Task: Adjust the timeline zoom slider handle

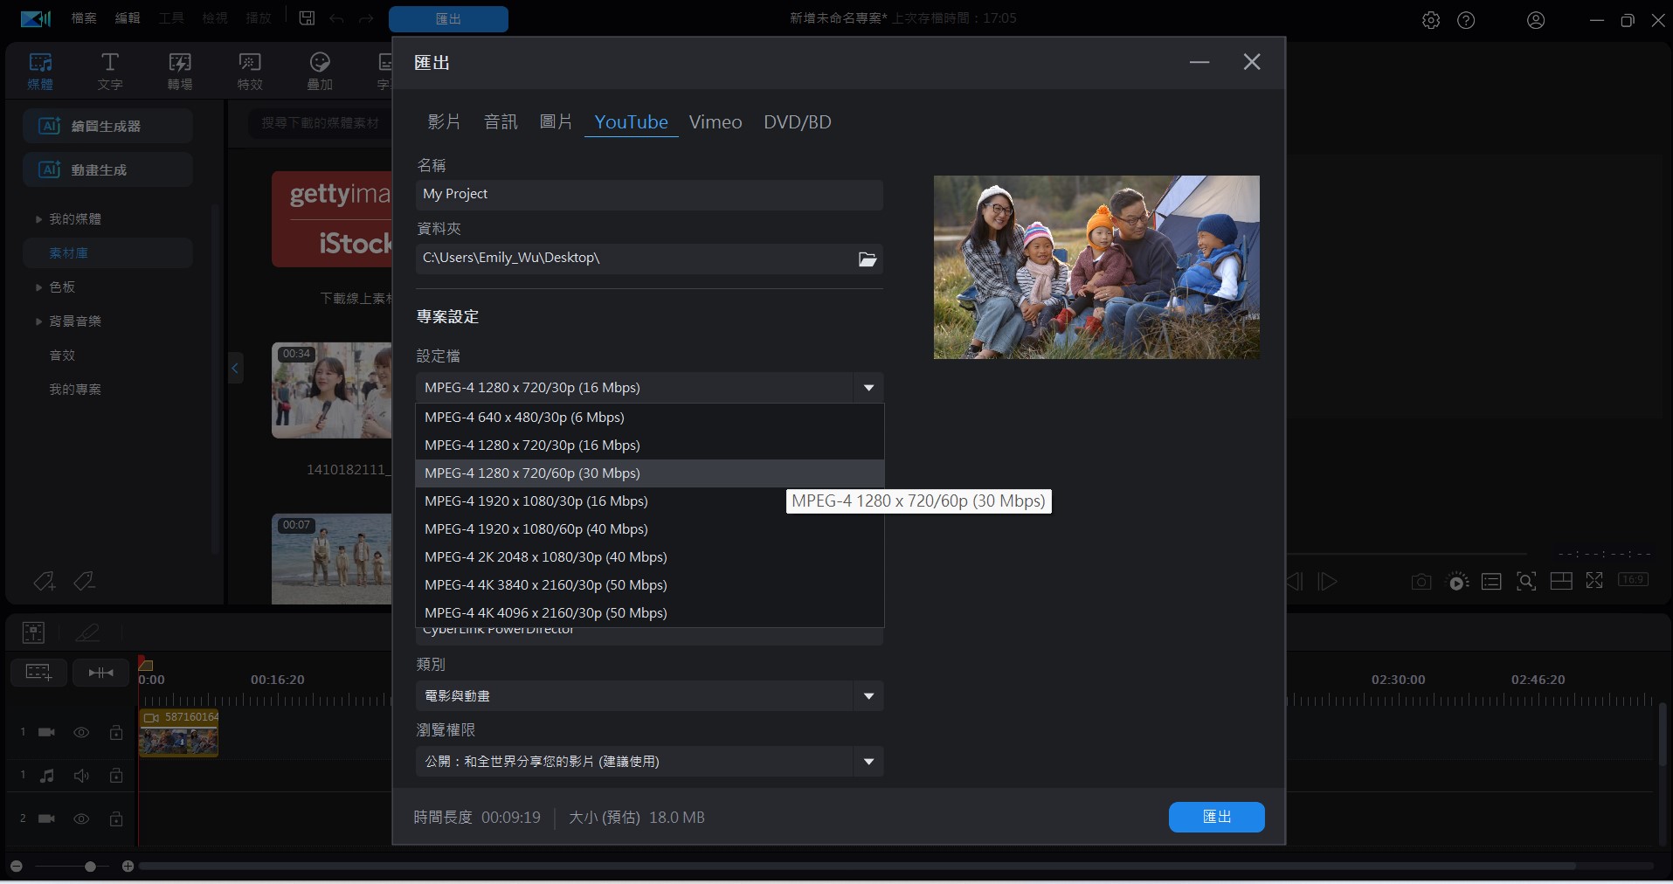Action: point(90,867)
